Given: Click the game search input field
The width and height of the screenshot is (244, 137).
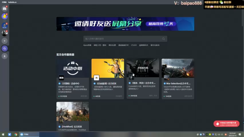Looking at the screenshot, I should coord(125,39).
